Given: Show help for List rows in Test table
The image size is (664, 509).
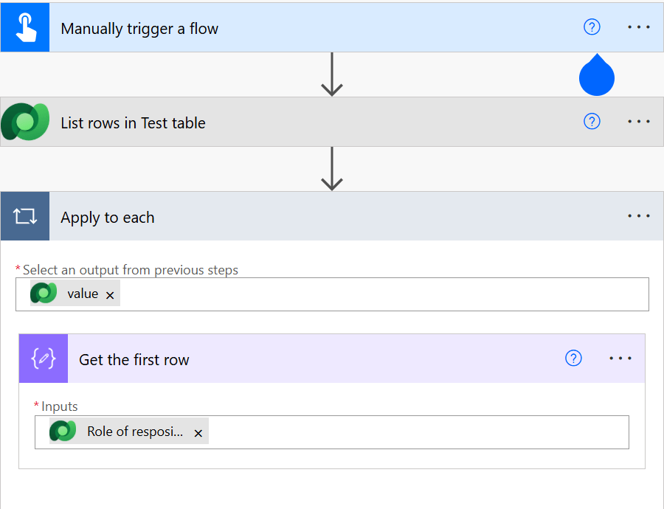Looking at the screenshot, I should click(592, 122).
